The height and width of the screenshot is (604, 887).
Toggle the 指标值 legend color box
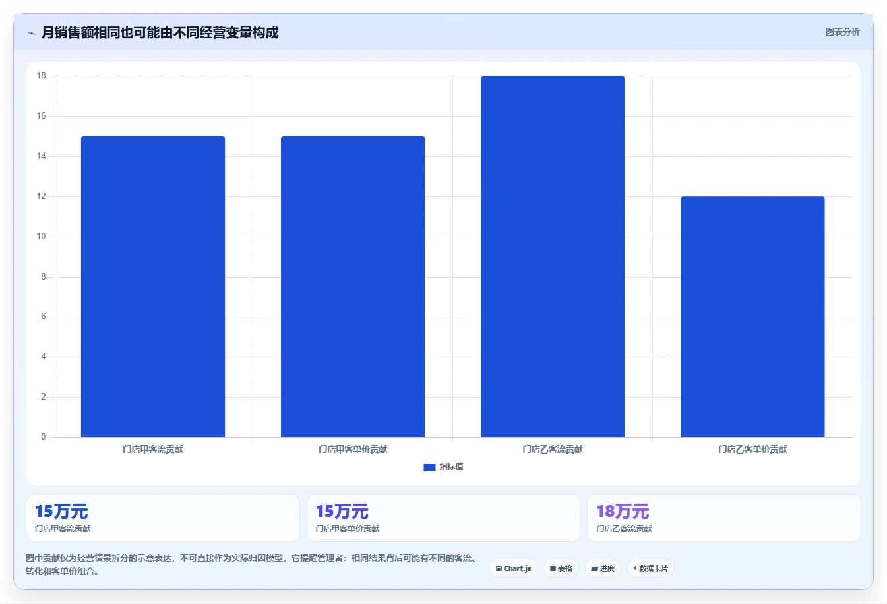[429, 467]
